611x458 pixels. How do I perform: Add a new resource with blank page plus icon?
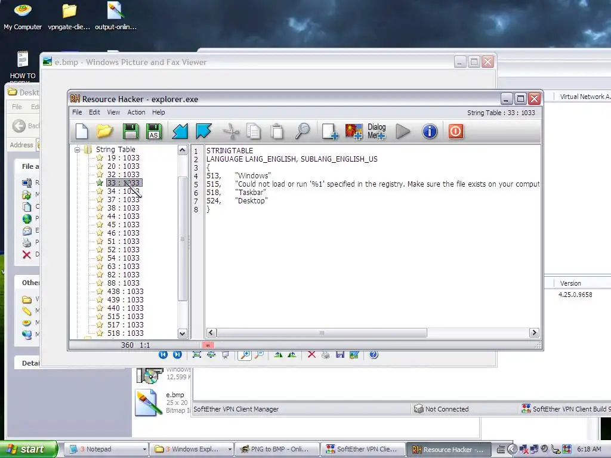tap(329, 131)
